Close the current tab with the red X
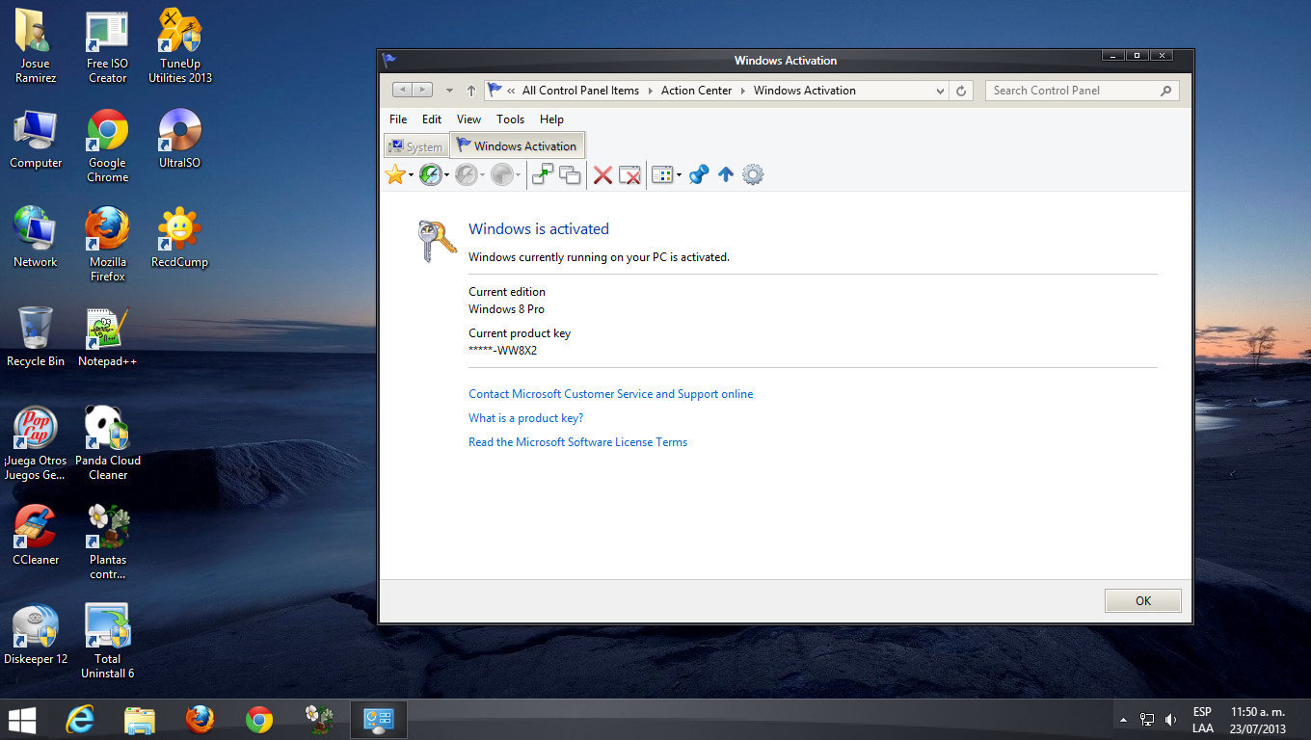Viewport: 1311px width, 740px height. click(x=602, y=174)
